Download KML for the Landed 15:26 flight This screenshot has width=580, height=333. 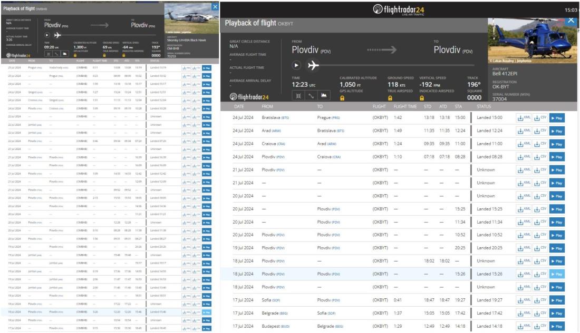(524, 274)
